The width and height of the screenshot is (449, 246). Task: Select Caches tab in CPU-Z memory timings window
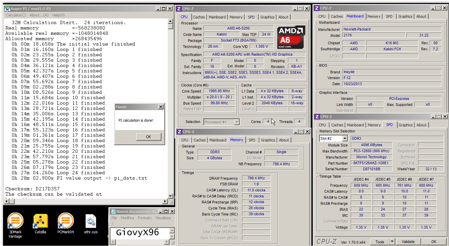point(199,140)
